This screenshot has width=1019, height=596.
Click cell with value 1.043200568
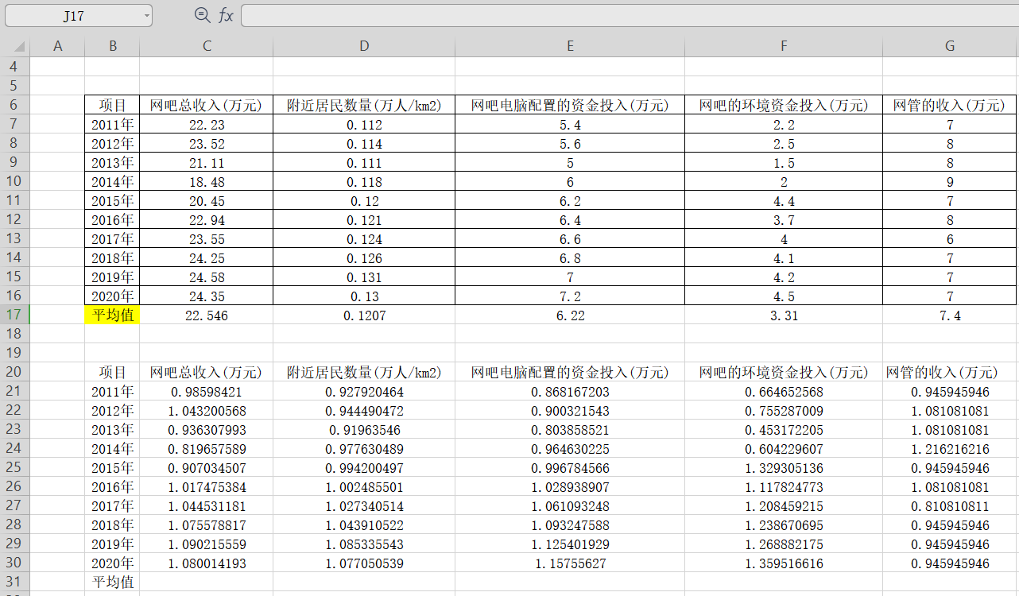coord(206,410)
